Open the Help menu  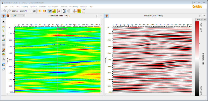[x=90, y=6]
